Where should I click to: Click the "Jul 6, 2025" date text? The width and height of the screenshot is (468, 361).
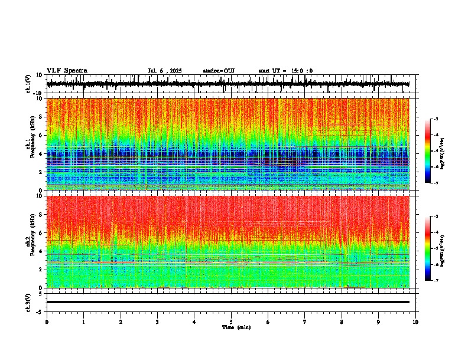(x=165, y=71)
